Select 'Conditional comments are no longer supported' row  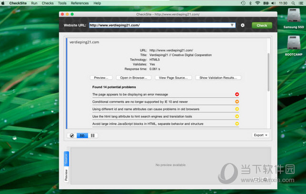coord(166,102)
